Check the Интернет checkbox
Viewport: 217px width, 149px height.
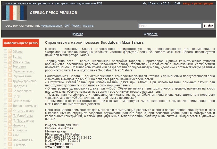5,125
